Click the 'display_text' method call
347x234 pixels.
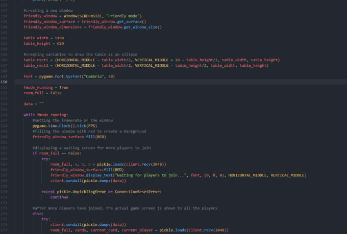coord(99,175)
